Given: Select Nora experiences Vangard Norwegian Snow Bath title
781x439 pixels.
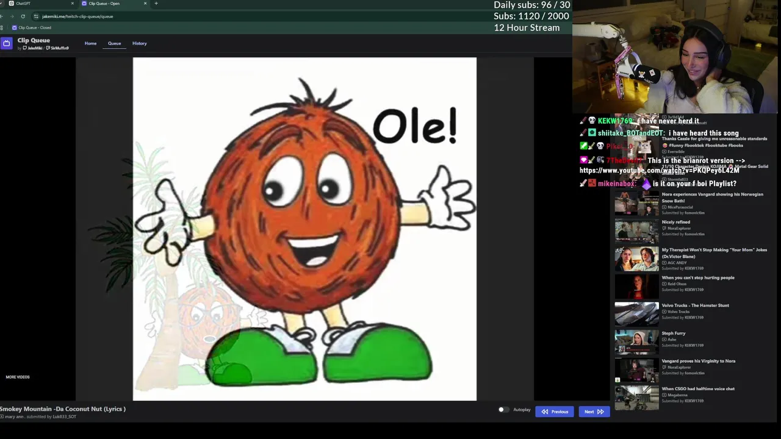Looking at the screenshot, I should coord(713,198).
